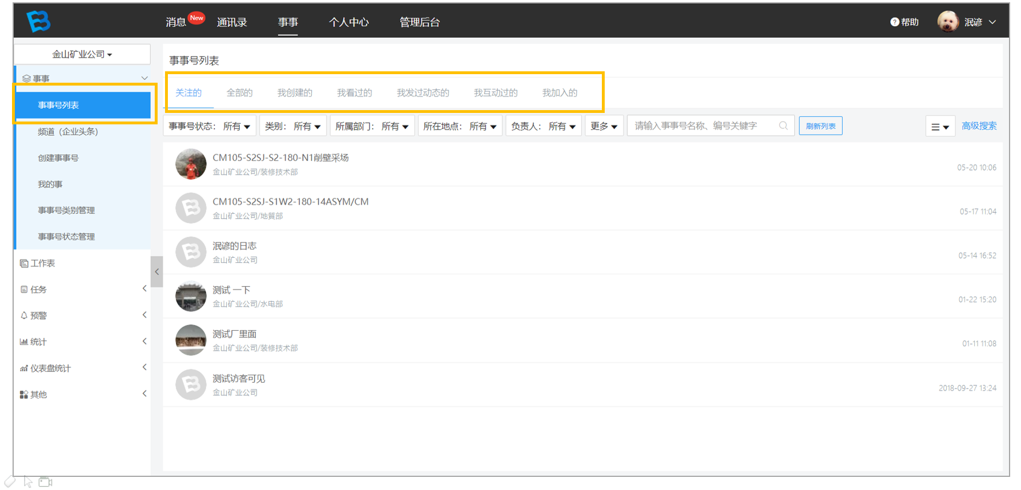
Task: Switch to the 全部的 tab
Action: coord(239,92)
